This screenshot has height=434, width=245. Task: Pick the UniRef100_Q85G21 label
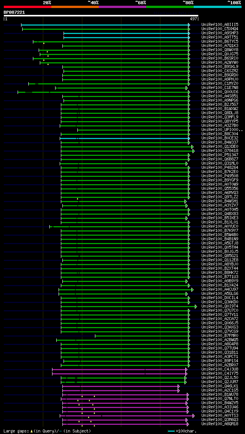(220, 256)
